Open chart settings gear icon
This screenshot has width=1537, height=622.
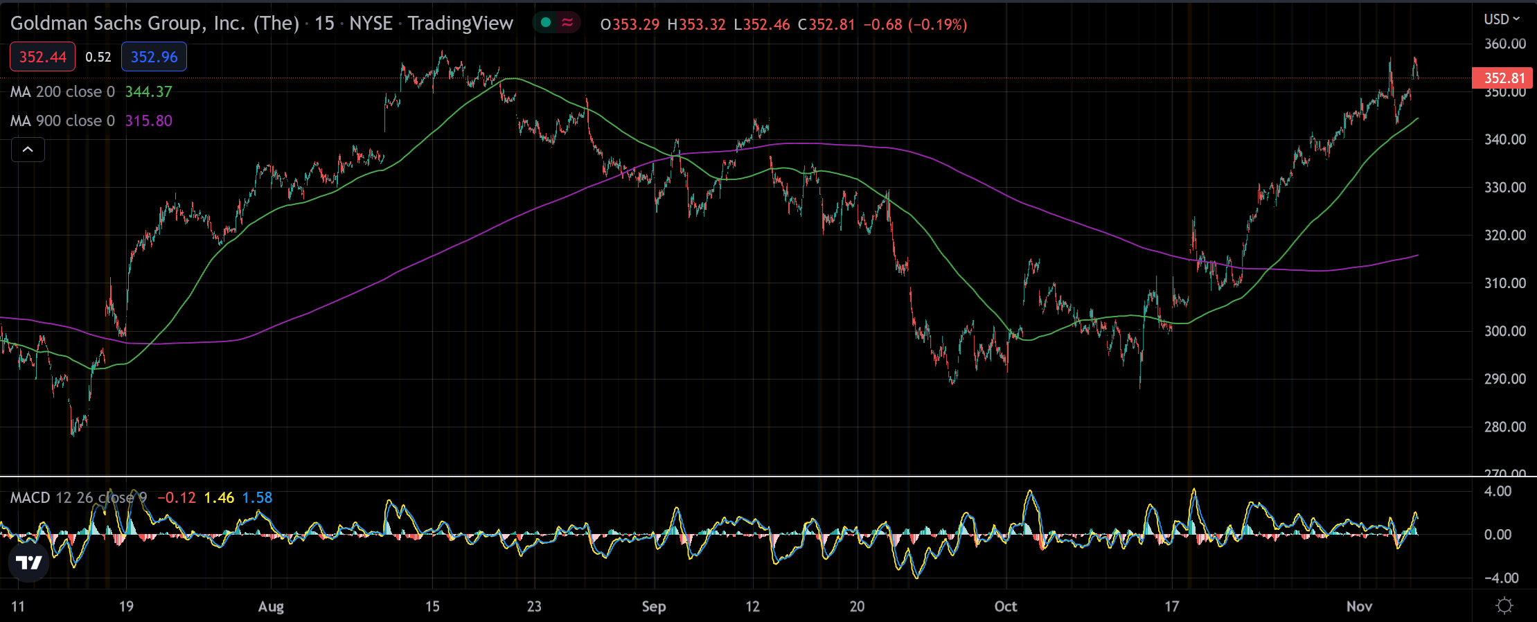[x=1504, y=606]
